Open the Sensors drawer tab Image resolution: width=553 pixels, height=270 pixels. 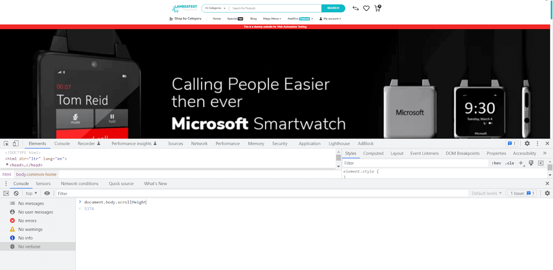coord(43,184)
